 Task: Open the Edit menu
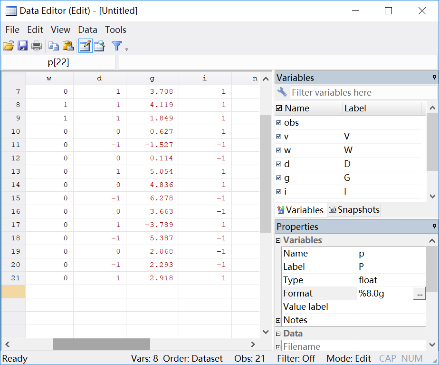click(35, 30)
